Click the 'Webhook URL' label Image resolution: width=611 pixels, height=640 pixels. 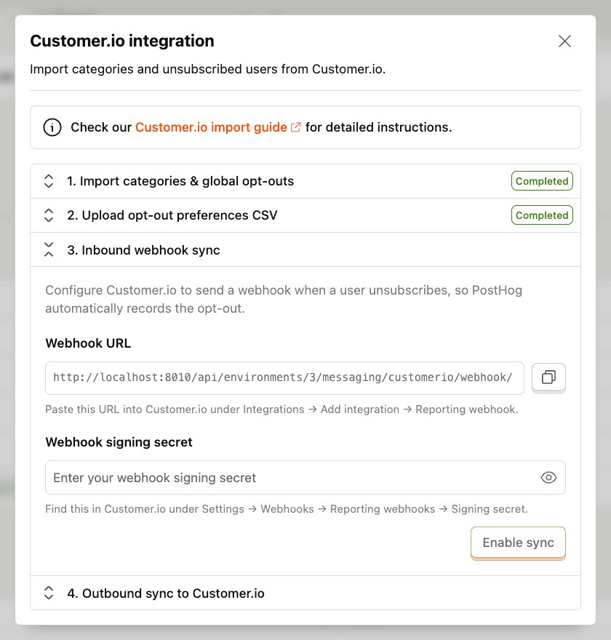88,343
